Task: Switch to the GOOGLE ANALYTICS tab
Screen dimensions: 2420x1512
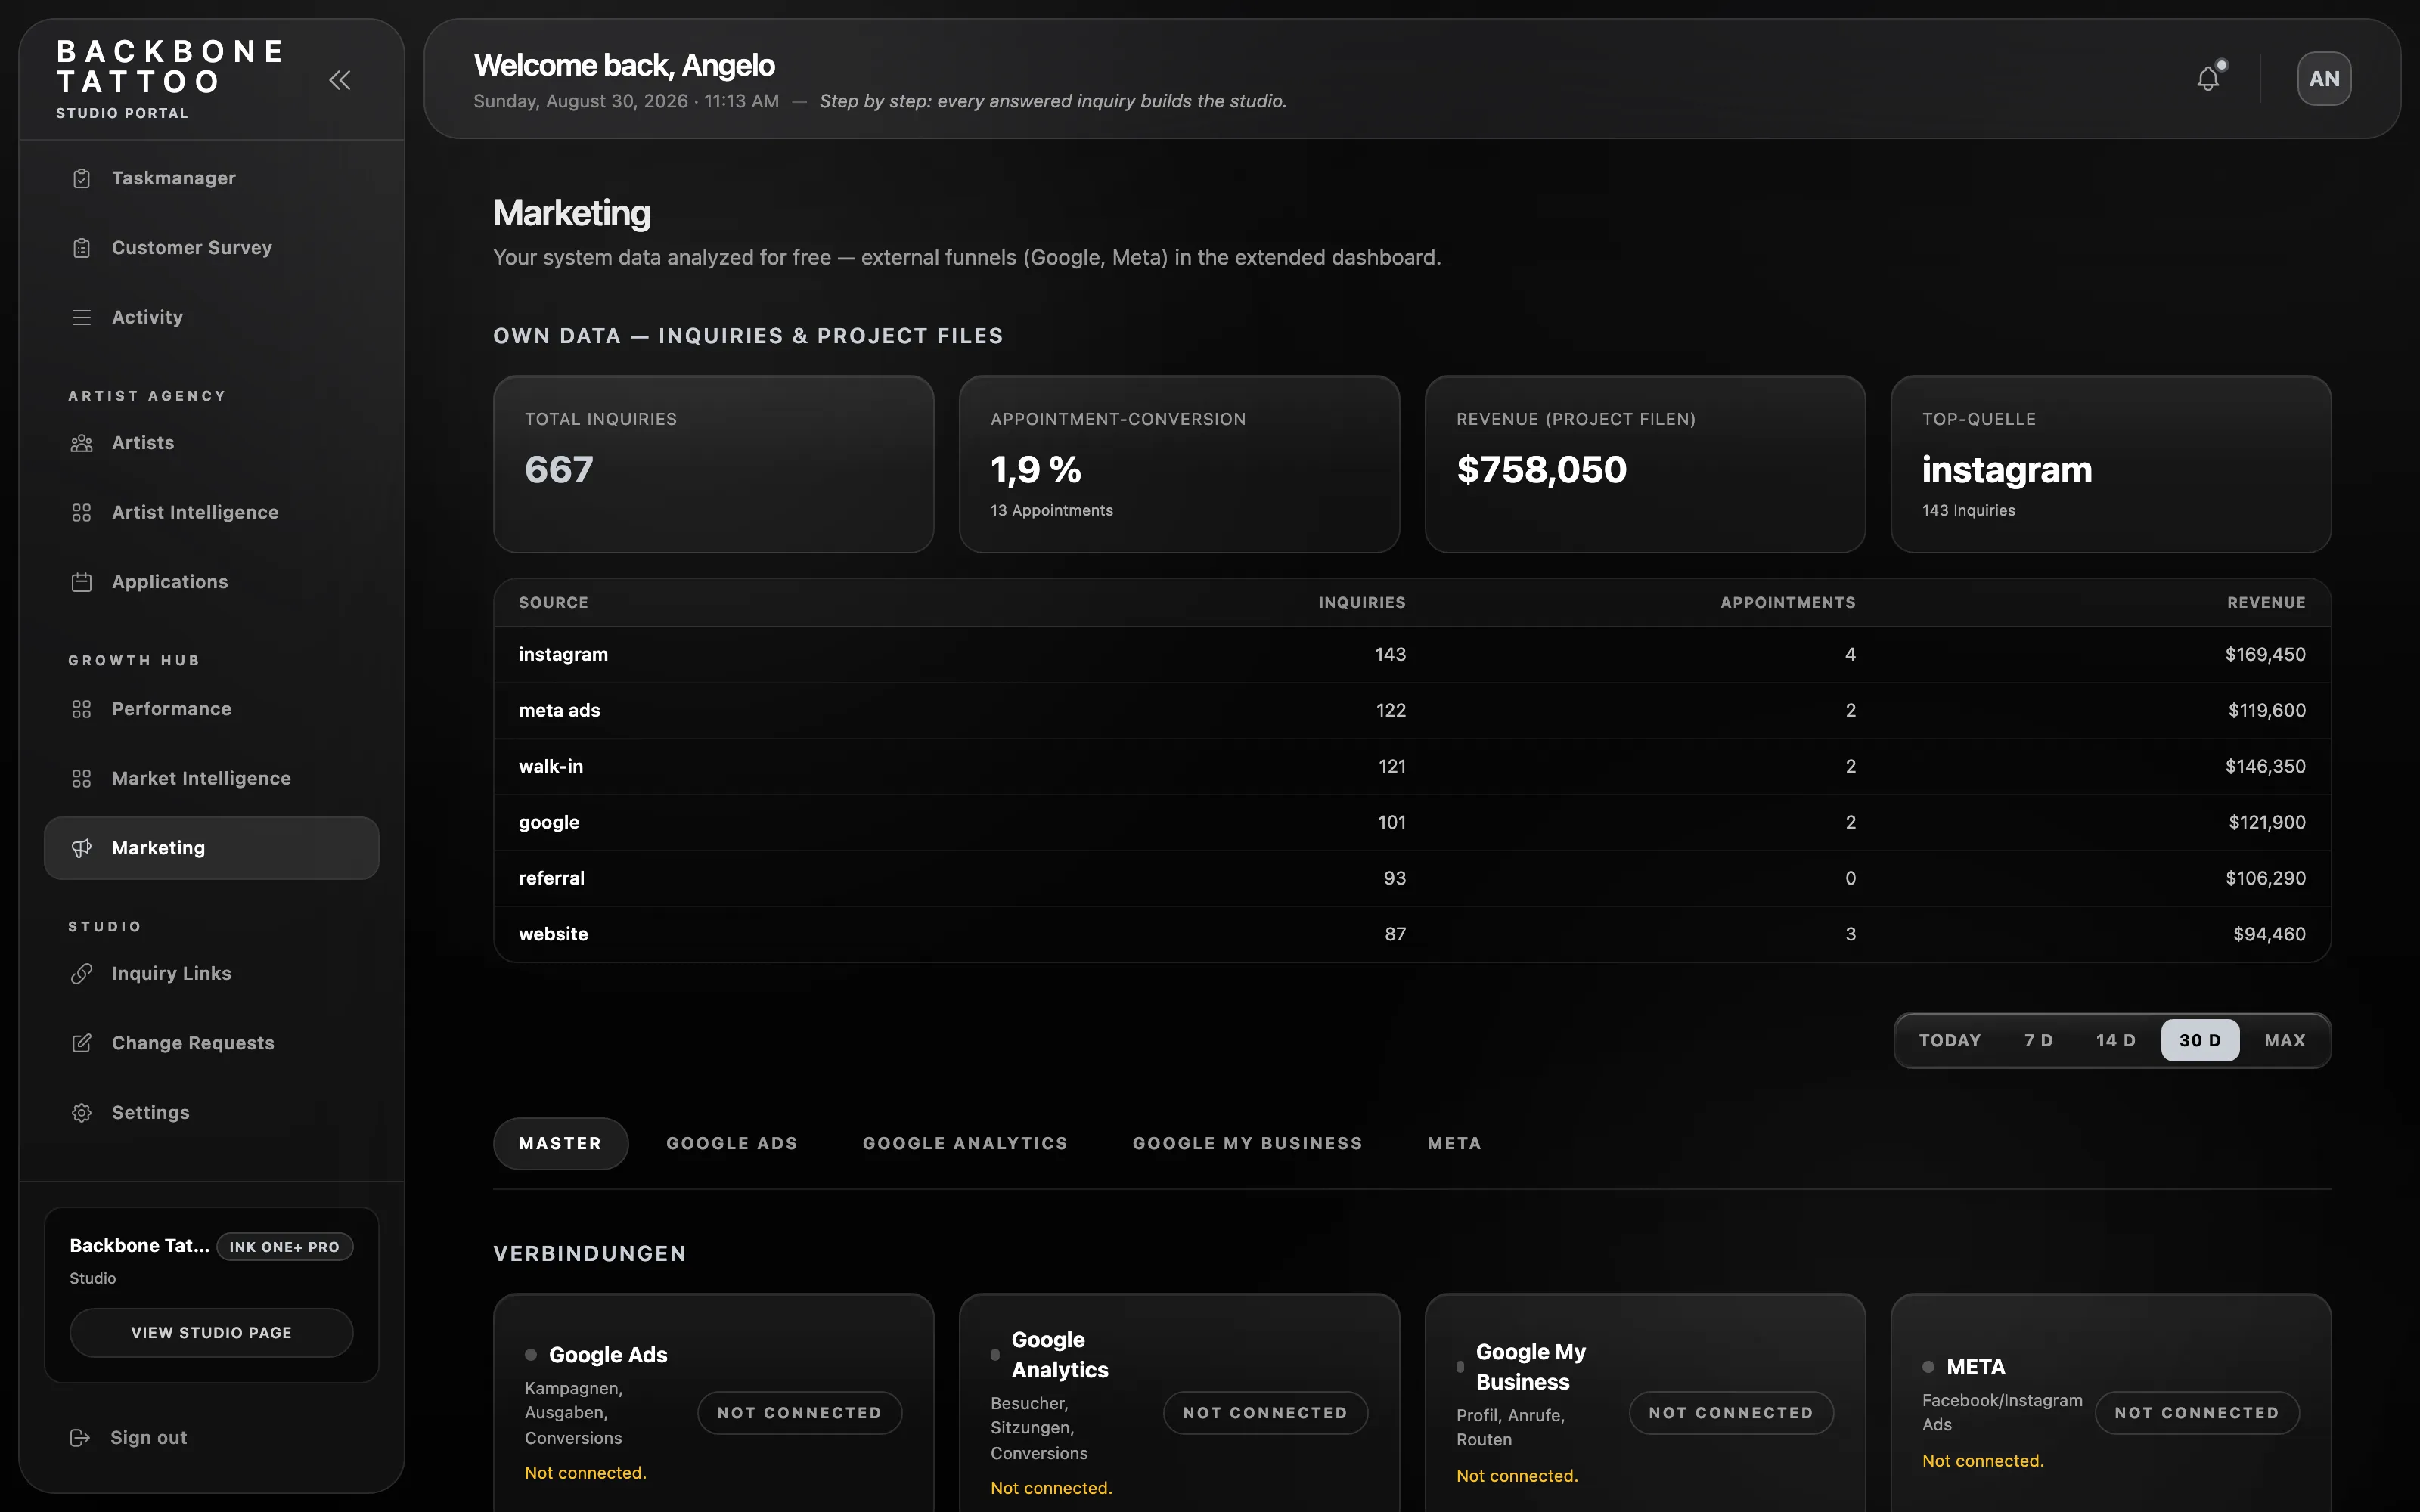Action: [965, 1143]
